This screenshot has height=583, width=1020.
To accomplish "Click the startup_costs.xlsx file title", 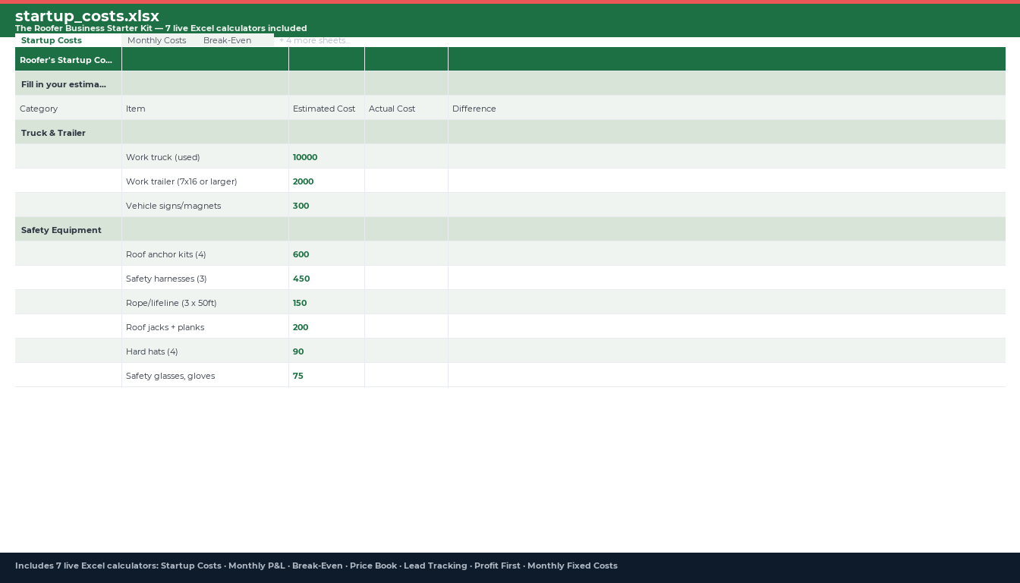I will click(87, 16).
